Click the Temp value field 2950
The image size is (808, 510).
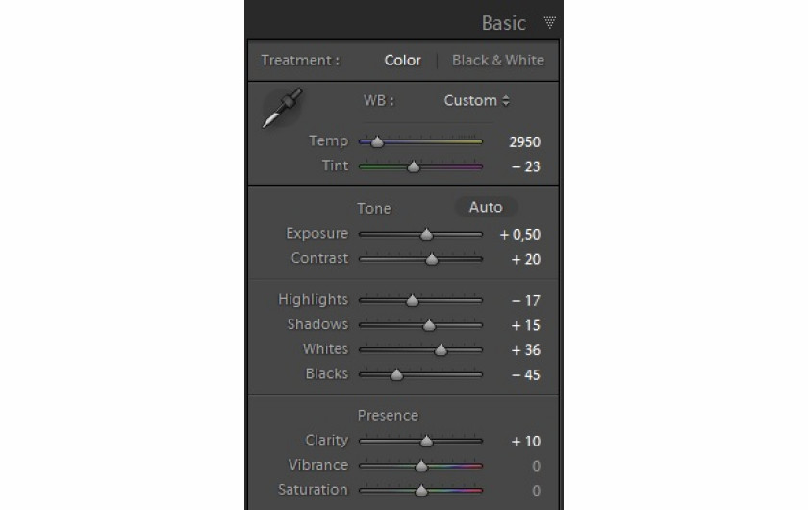click(x=524, y=141)
